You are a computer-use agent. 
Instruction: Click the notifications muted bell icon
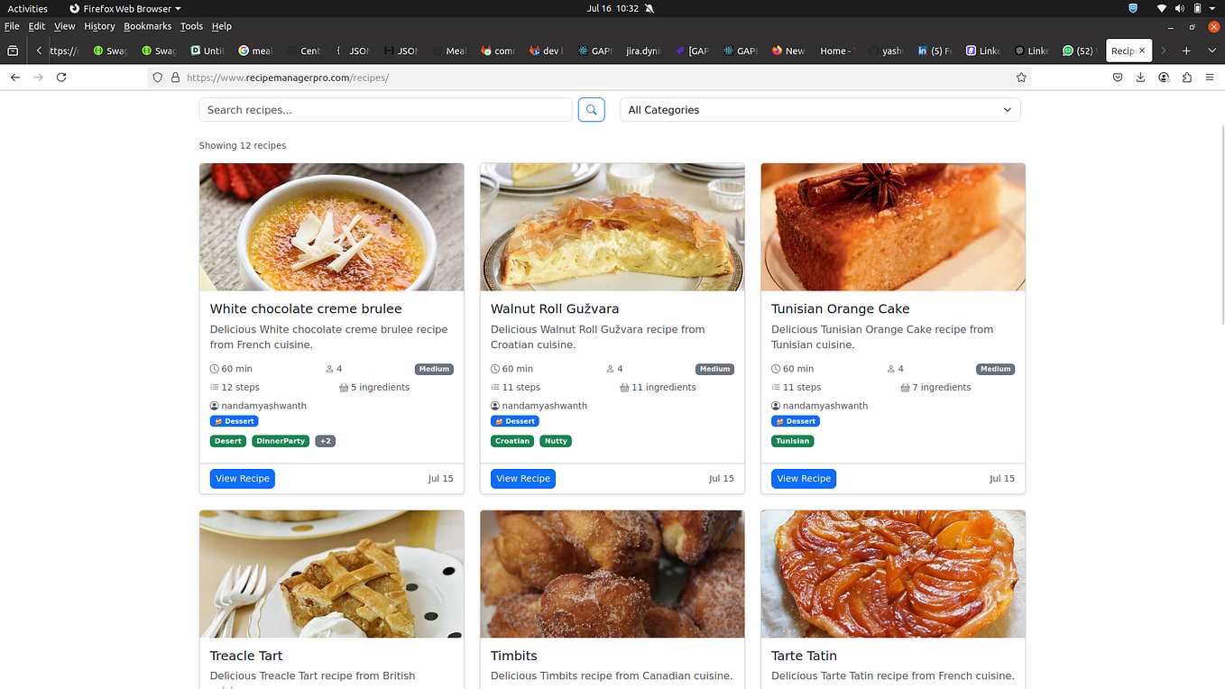pyautogui.click(x=649, y=8)
